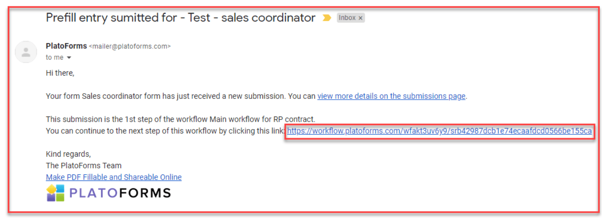Click the "Hi there," greeting line
Image resolution: width=602 pixels, height=218 pixels.
[60, 73]
